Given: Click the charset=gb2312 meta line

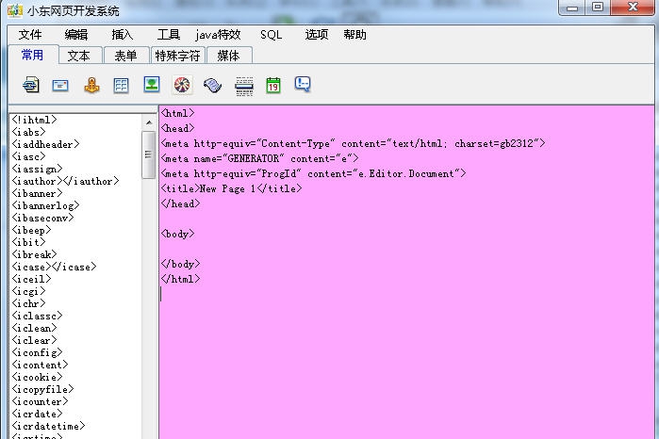Looking at the screenshot, I should [353, 144].
